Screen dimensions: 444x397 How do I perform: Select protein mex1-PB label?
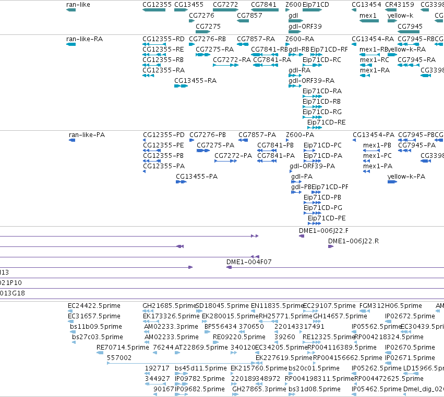[377, 145]
